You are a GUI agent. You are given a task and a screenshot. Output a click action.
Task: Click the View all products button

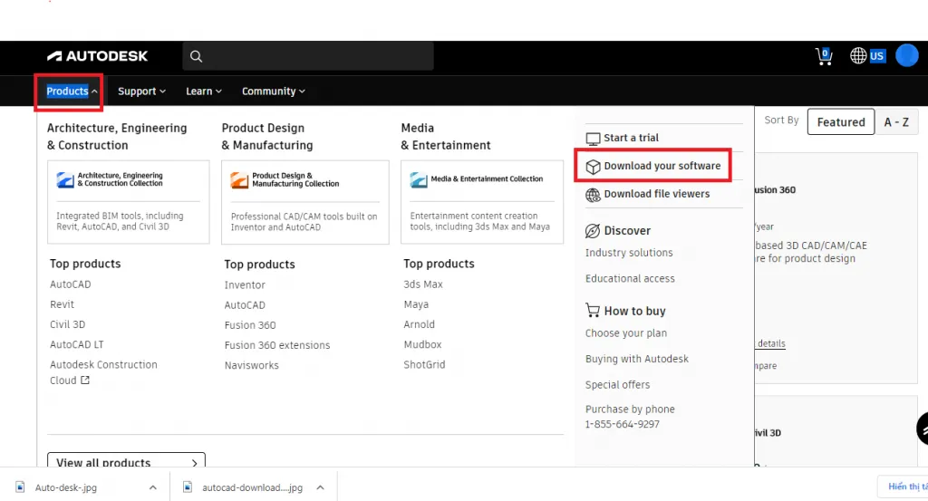click(126, 462)
